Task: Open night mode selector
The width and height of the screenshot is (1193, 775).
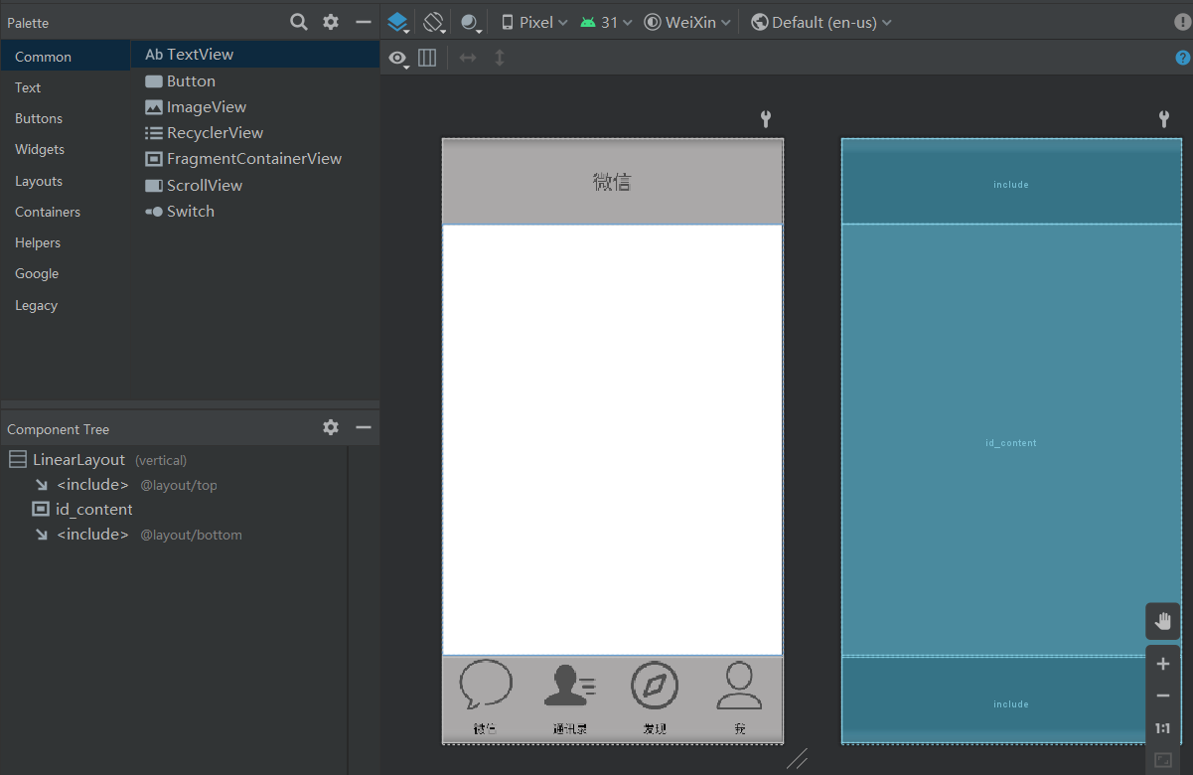Action: pos(471,22)
